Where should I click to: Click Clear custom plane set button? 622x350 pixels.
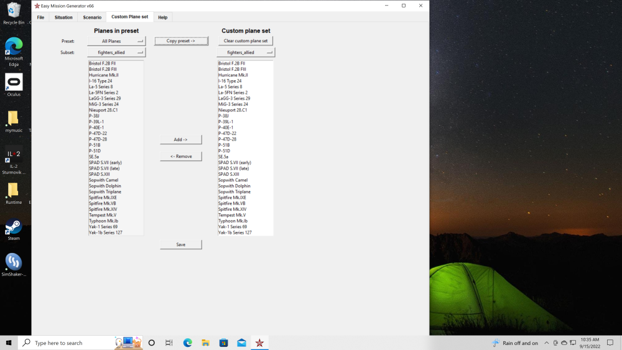tap(246, 41)
